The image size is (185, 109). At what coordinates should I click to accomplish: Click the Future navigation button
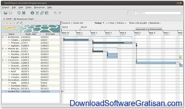122,23
